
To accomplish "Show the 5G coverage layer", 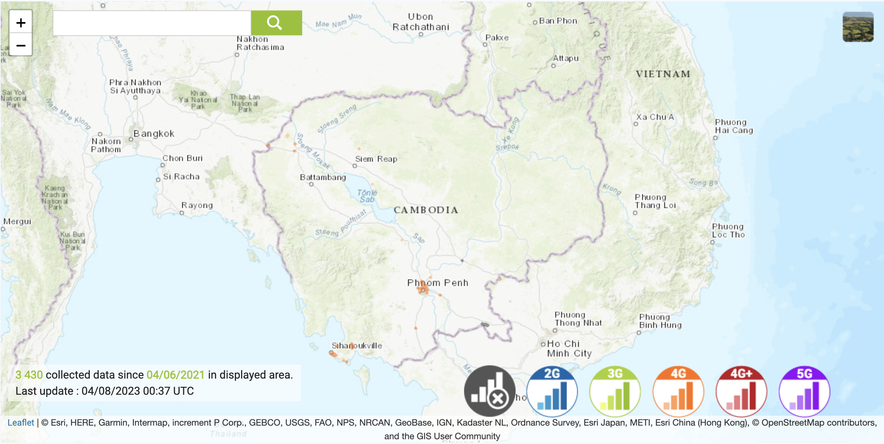I will pyautogui.click(x=805, y=391).
